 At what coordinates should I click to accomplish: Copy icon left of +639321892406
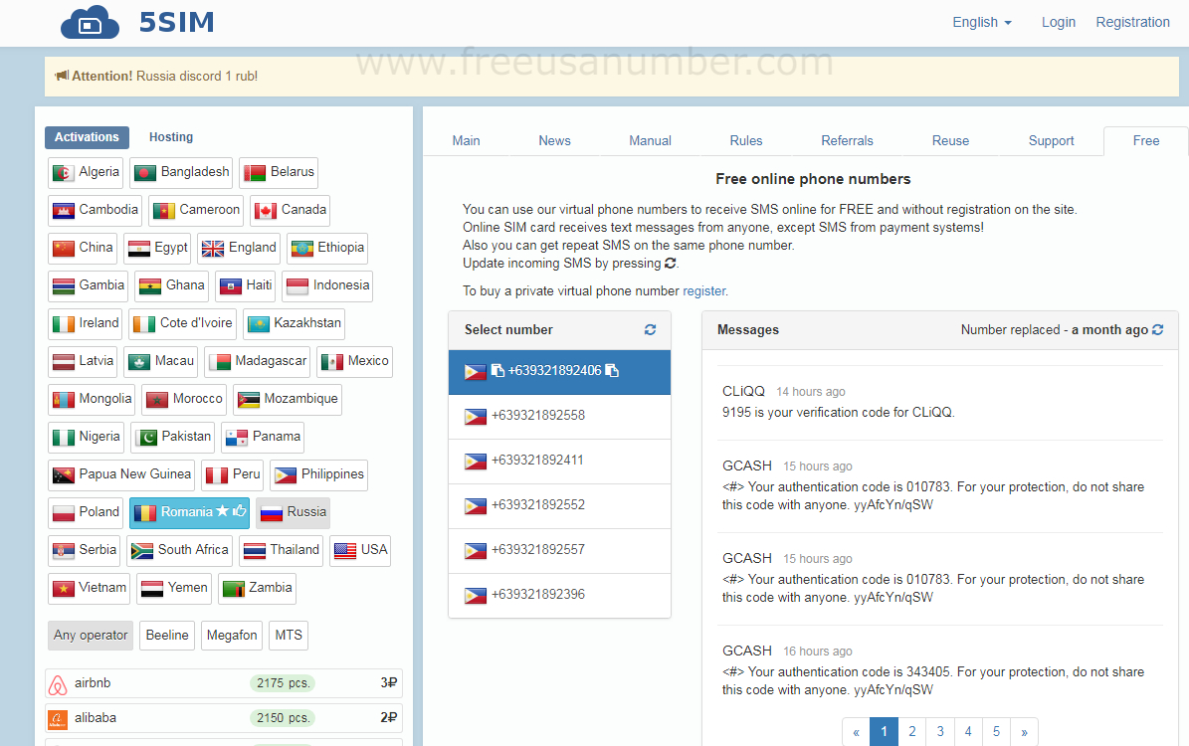[497, 370]
